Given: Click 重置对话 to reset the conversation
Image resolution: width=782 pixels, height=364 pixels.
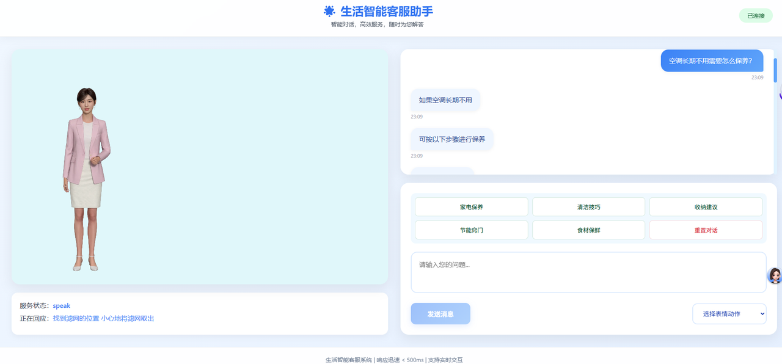Looking at the screenshot, I should coord(706,230).
